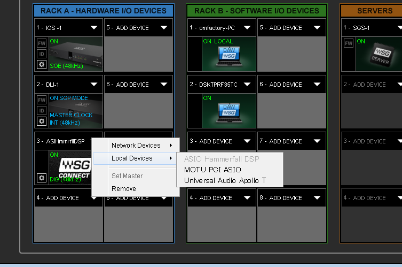This screenshot has width=402, height=267.
Task: Click the ID button on DLI-1 slot
Action: [x=42, y=111]
